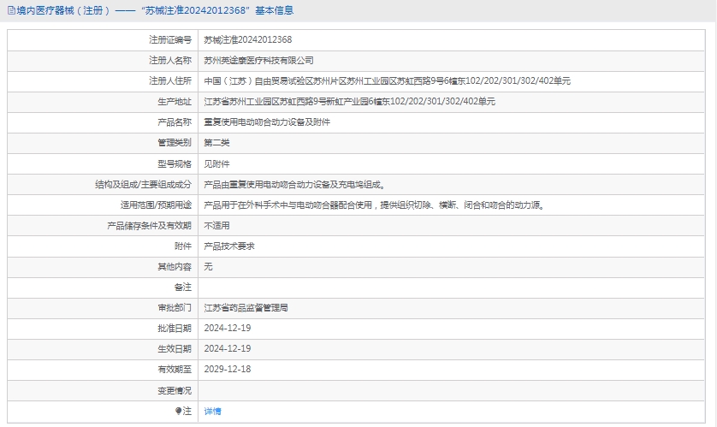
Task: Click the 结构及组成 composition description text
Action: [294, 184]
